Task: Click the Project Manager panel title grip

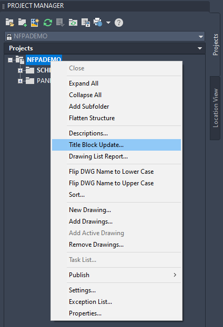Action: pyautogui.click(x=3, y=6)
